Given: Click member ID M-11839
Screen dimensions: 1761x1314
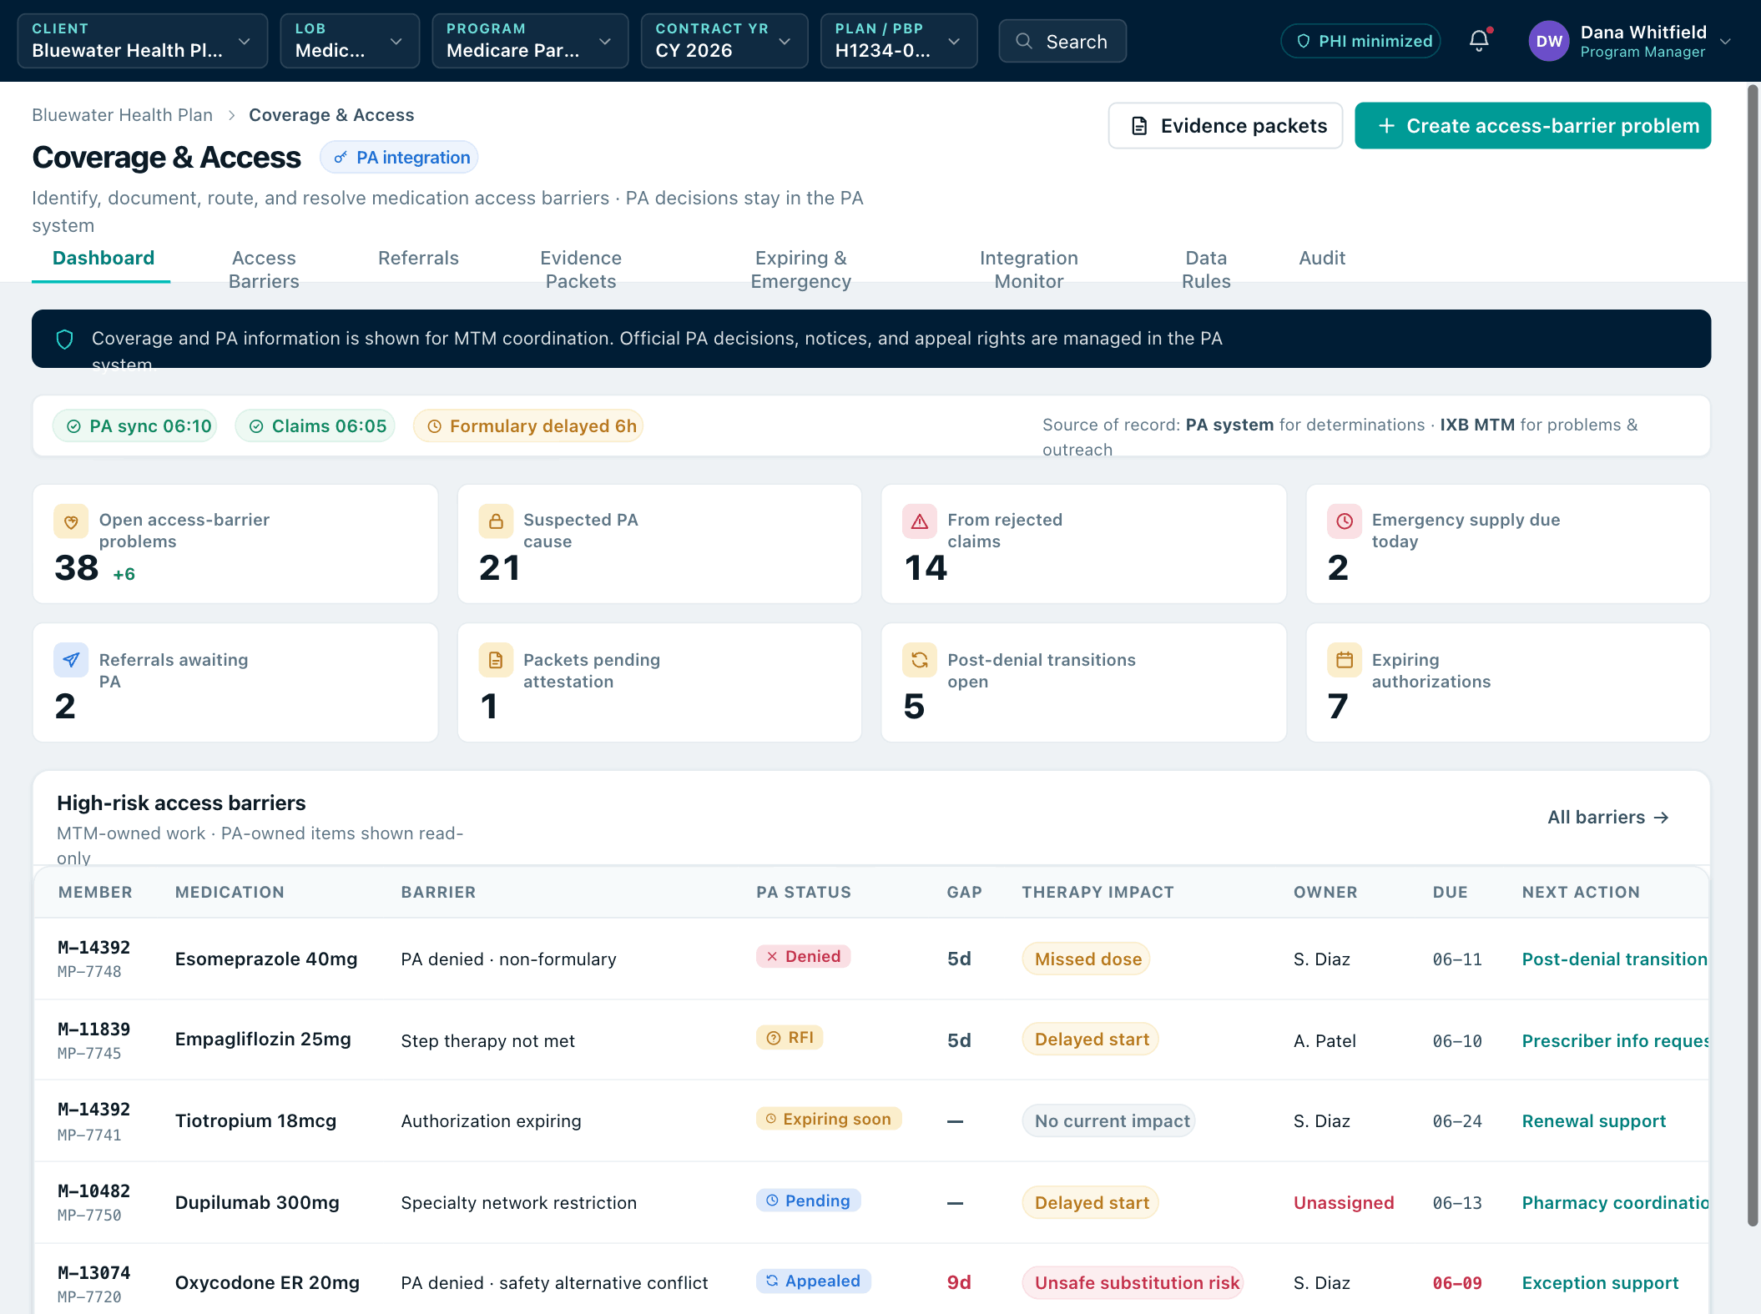Looking at the screenshot, I should pyautogui.click(x=94, y=1030).
